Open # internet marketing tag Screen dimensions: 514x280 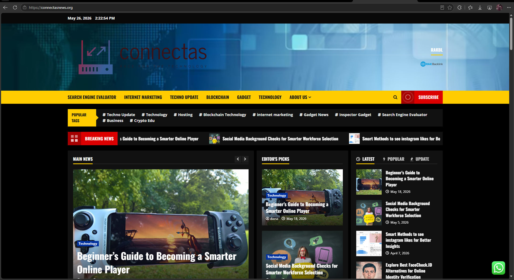(x=273, y=115)
